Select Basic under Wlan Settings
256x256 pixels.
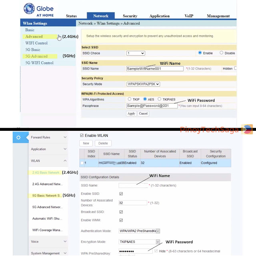[30, 30]
